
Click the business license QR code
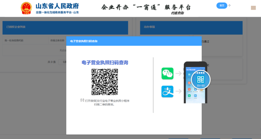click(105, 82)
